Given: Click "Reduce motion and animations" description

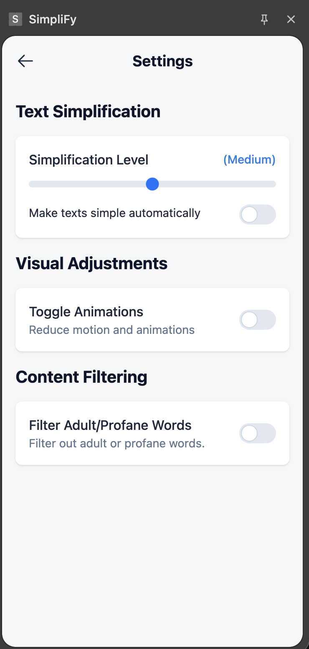Looking at the screenshot, I should [111, 330].
